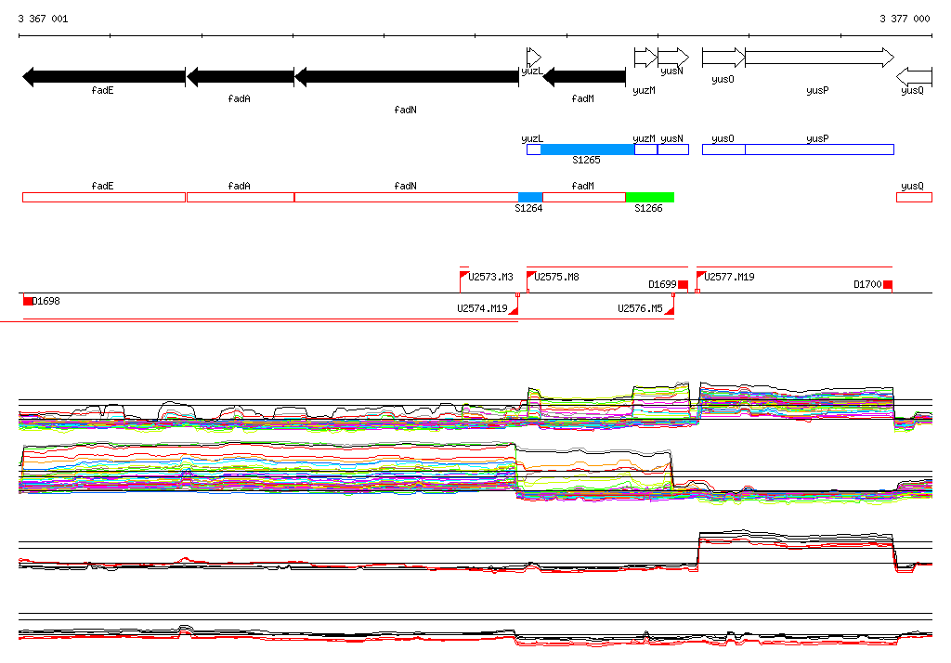Click the red outlined fadE box
Screen dimensions: 951x663
point(104,197)
